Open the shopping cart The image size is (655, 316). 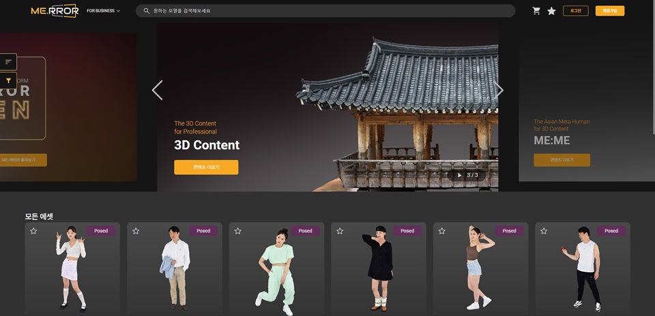(x=536, y=11)
